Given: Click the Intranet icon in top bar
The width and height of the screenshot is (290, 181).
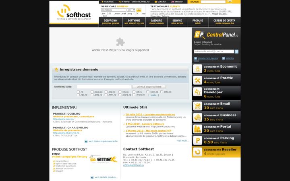Looking at the screenshot, I should click(x=120, y=2).
